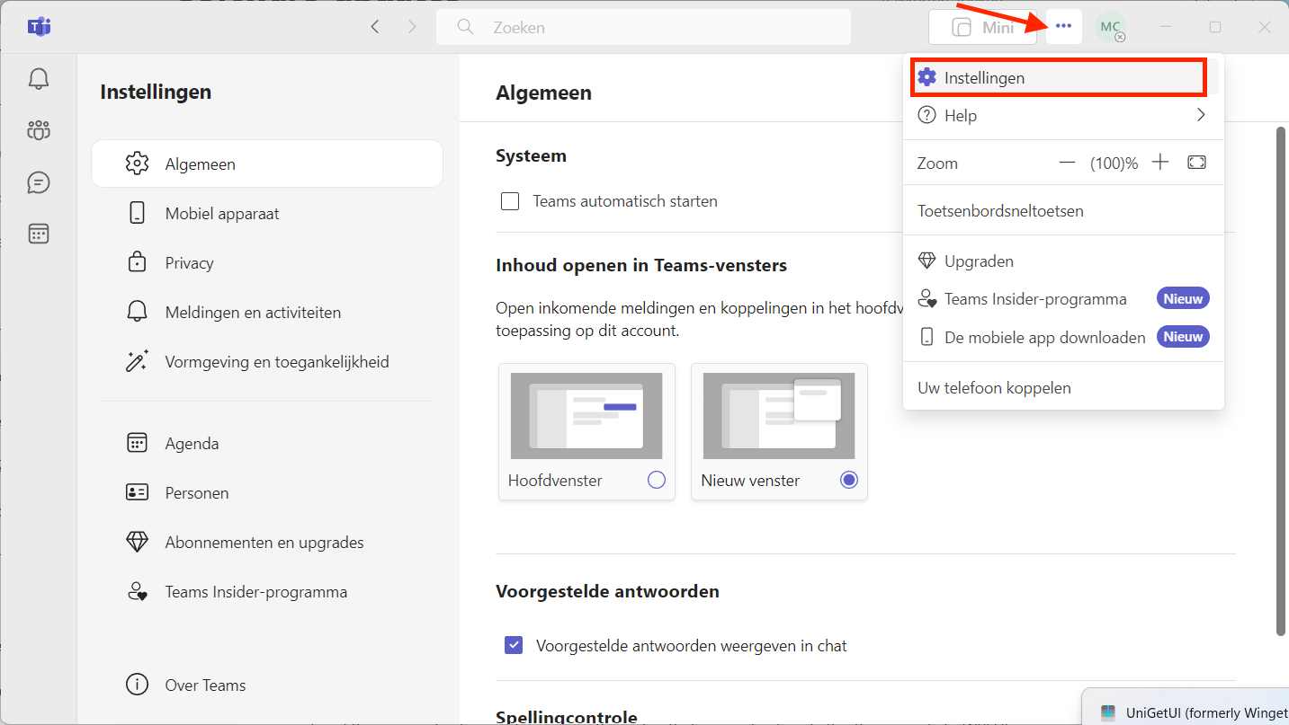This screenshot has width=1289, height=725.
Task: Click the Mini window button
Action: 982,27
